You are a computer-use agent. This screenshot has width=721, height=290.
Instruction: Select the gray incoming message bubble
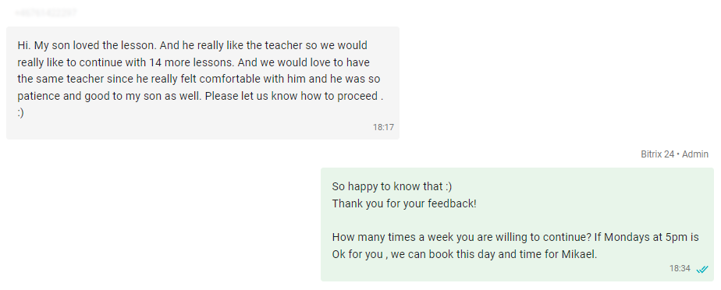pos(203,83)
